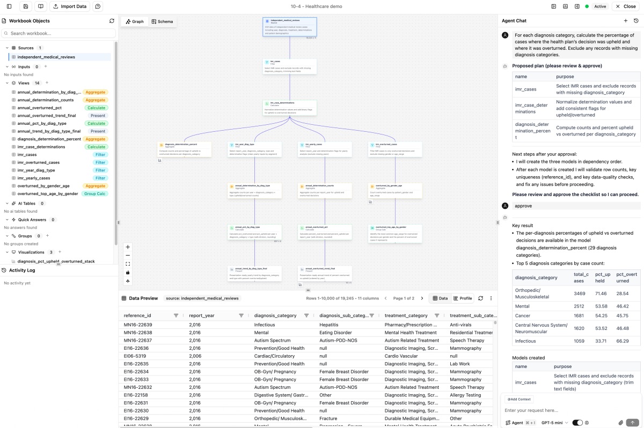Viewport: 644px width, 428px height.
Task: Click the save workbook icon
Action: point(25,6)
